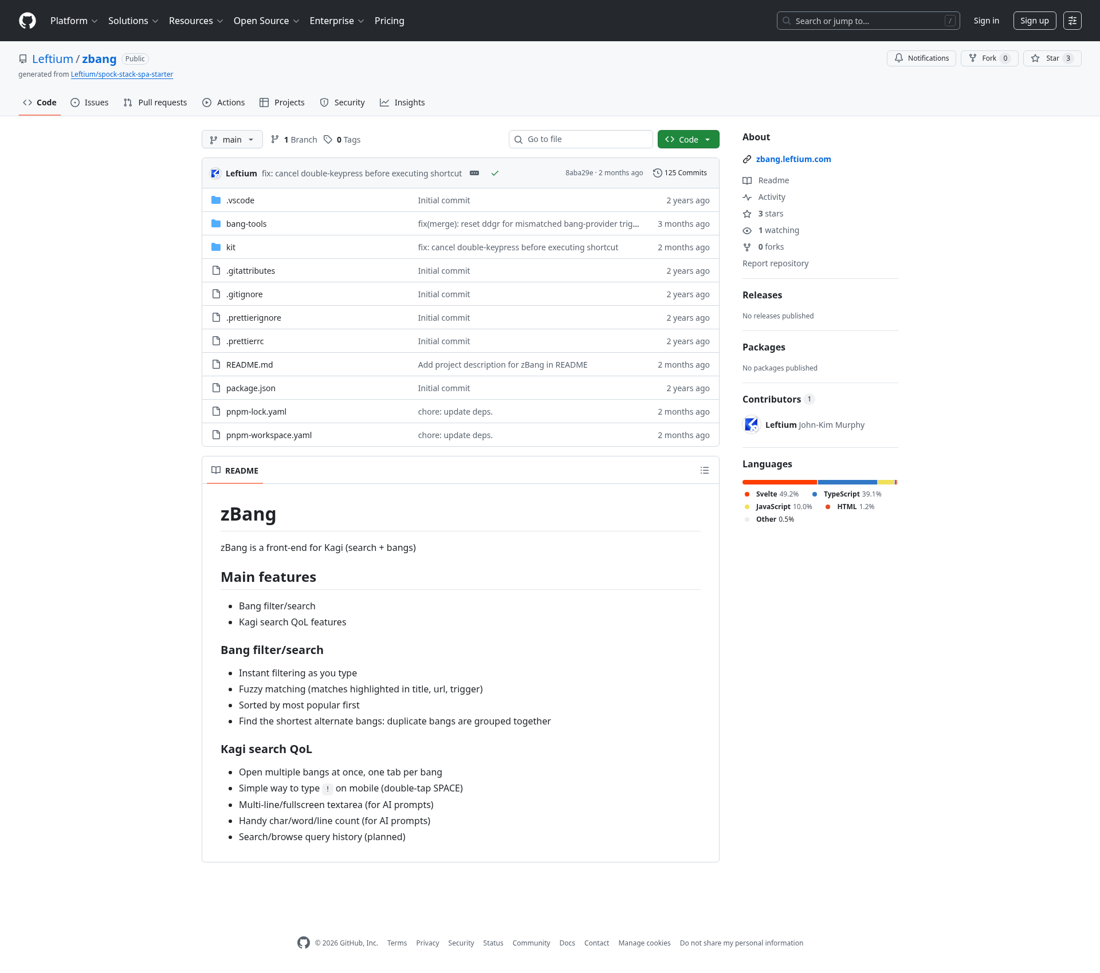Click the Notifications bell button
Viewport: 1100px width, 973px height.
(x=921, y=58)
